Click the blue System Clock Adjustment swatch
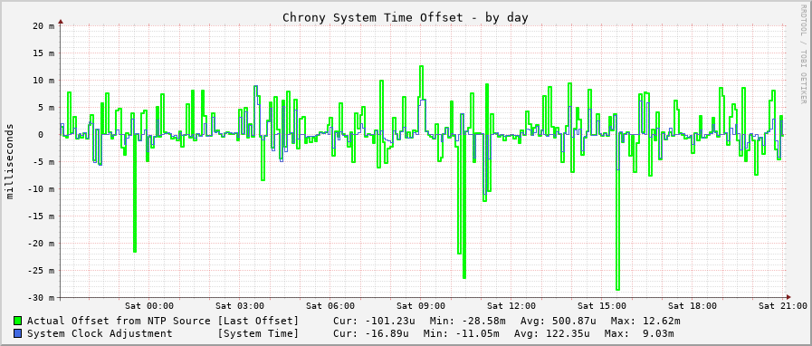Viewport: 812px width, 346px height. tap(18, 333)
